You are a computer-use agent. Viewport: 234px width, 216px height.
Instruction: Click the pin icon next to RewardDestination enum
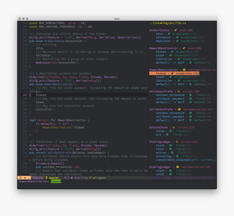(x=184, y=48)
